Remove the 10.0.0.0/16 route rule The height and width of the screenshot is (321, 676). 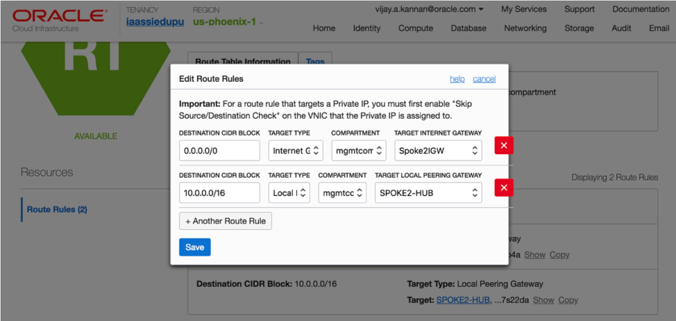click(x=503, y=188)
